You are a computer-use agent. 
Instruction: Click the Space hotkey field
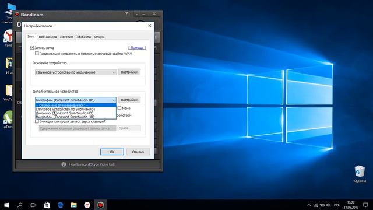(129, 128)
